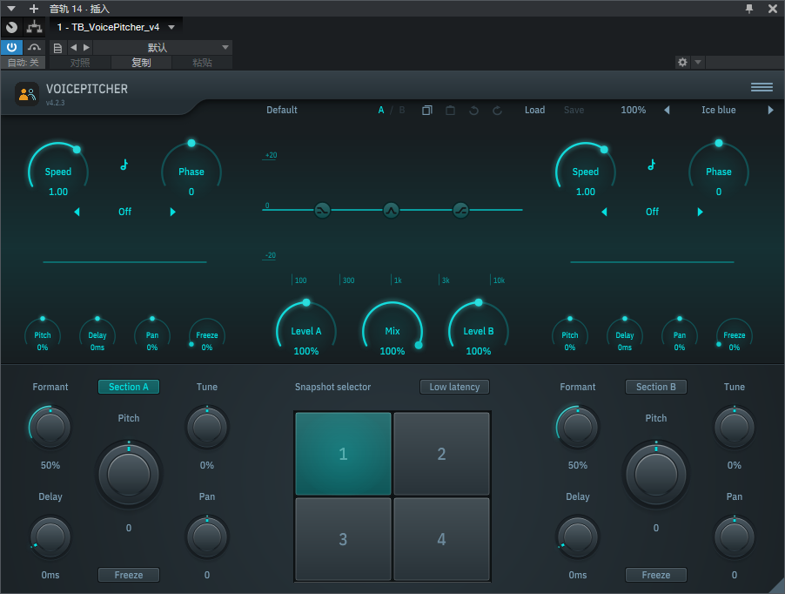Click right arrow beside right Off value
Image resolution: width=785 pixels, height=594 pixels.
[x=700, y=212]
